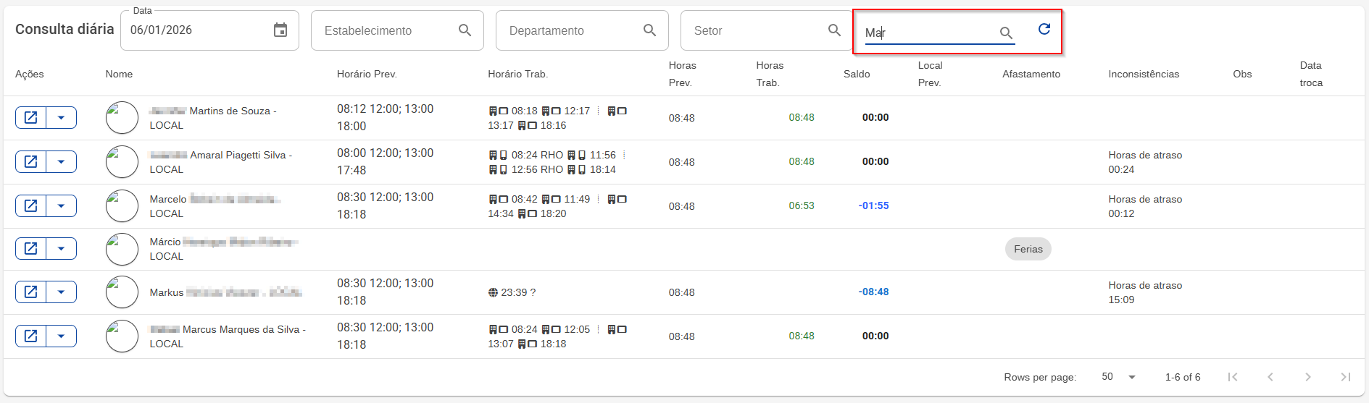Click the search icon in Setor field

click(835, 30)
